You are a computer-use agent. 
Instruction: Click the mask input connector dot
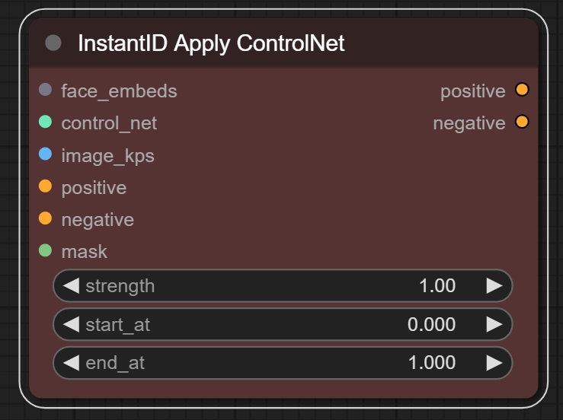[x=45, y=250]
